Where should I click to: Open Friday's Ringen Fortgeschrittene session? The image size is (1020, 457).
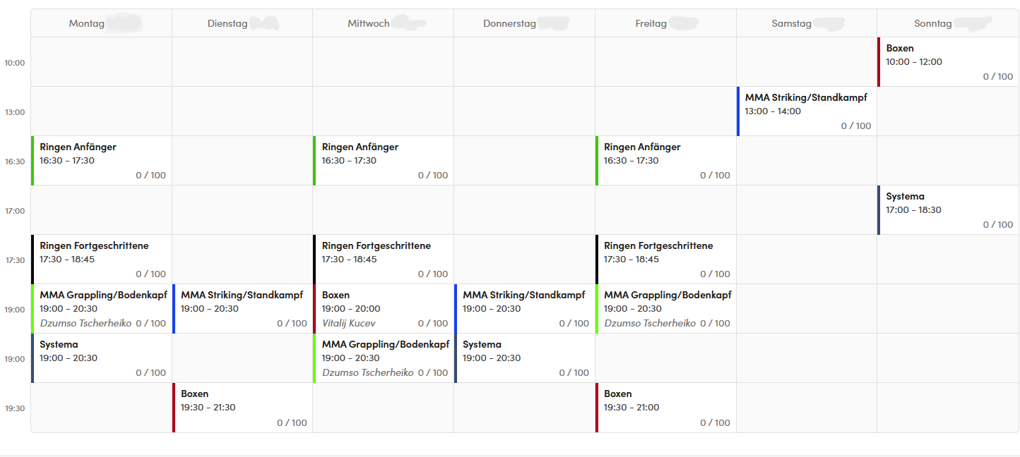[666, 260]
